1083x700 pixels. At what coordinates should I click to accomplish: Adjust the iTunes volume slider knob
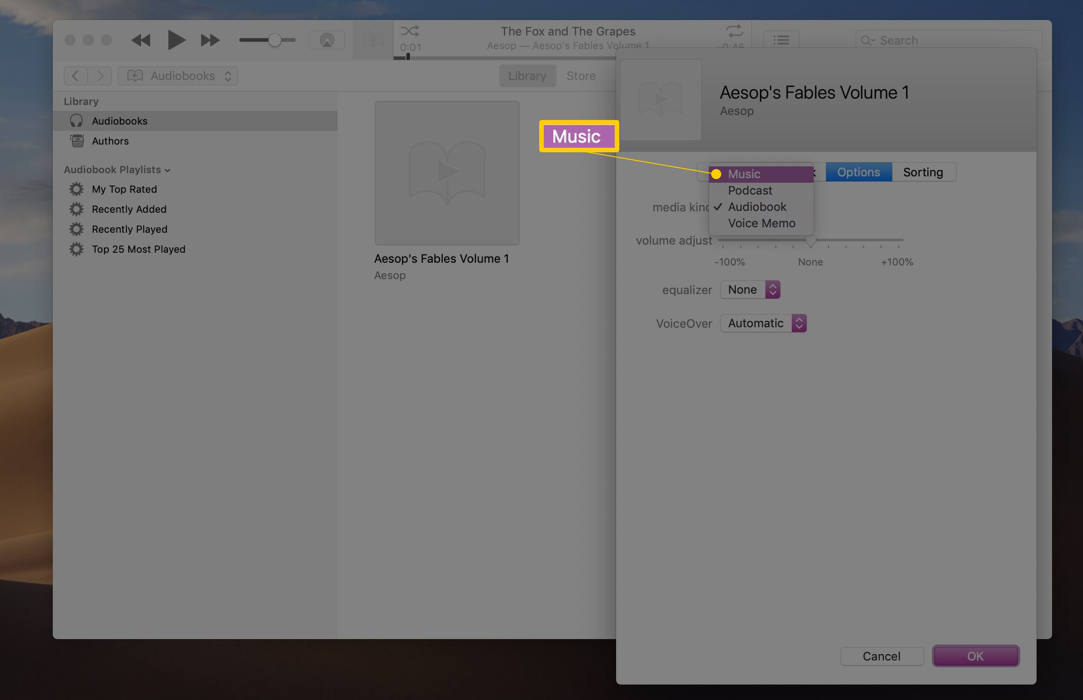pyautogui.click(x=274, y=40)
